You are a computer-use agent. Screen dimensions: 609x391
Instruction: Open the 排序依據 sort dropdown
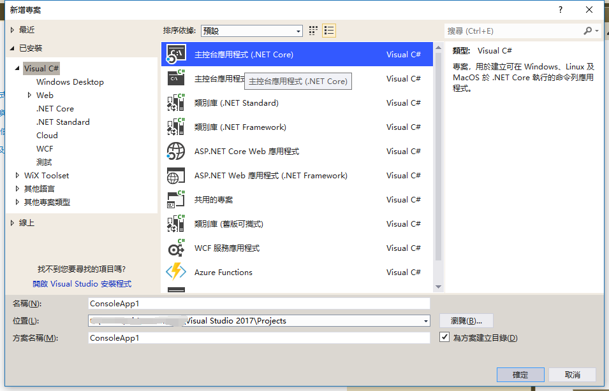click(x=251, y=31)
